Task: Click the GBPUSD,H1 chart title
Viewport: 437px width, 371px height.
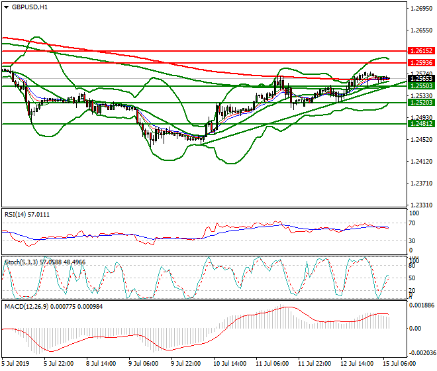Action: tap(30, 7)
